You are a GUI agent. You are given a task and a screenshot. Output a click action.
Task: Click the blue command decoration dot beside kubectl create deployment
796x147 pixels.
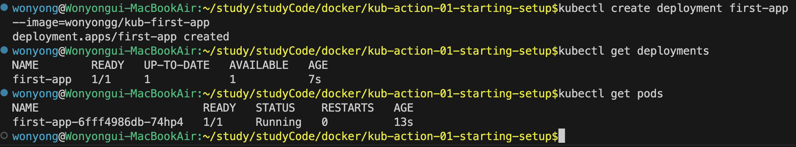tap(4, 7)
